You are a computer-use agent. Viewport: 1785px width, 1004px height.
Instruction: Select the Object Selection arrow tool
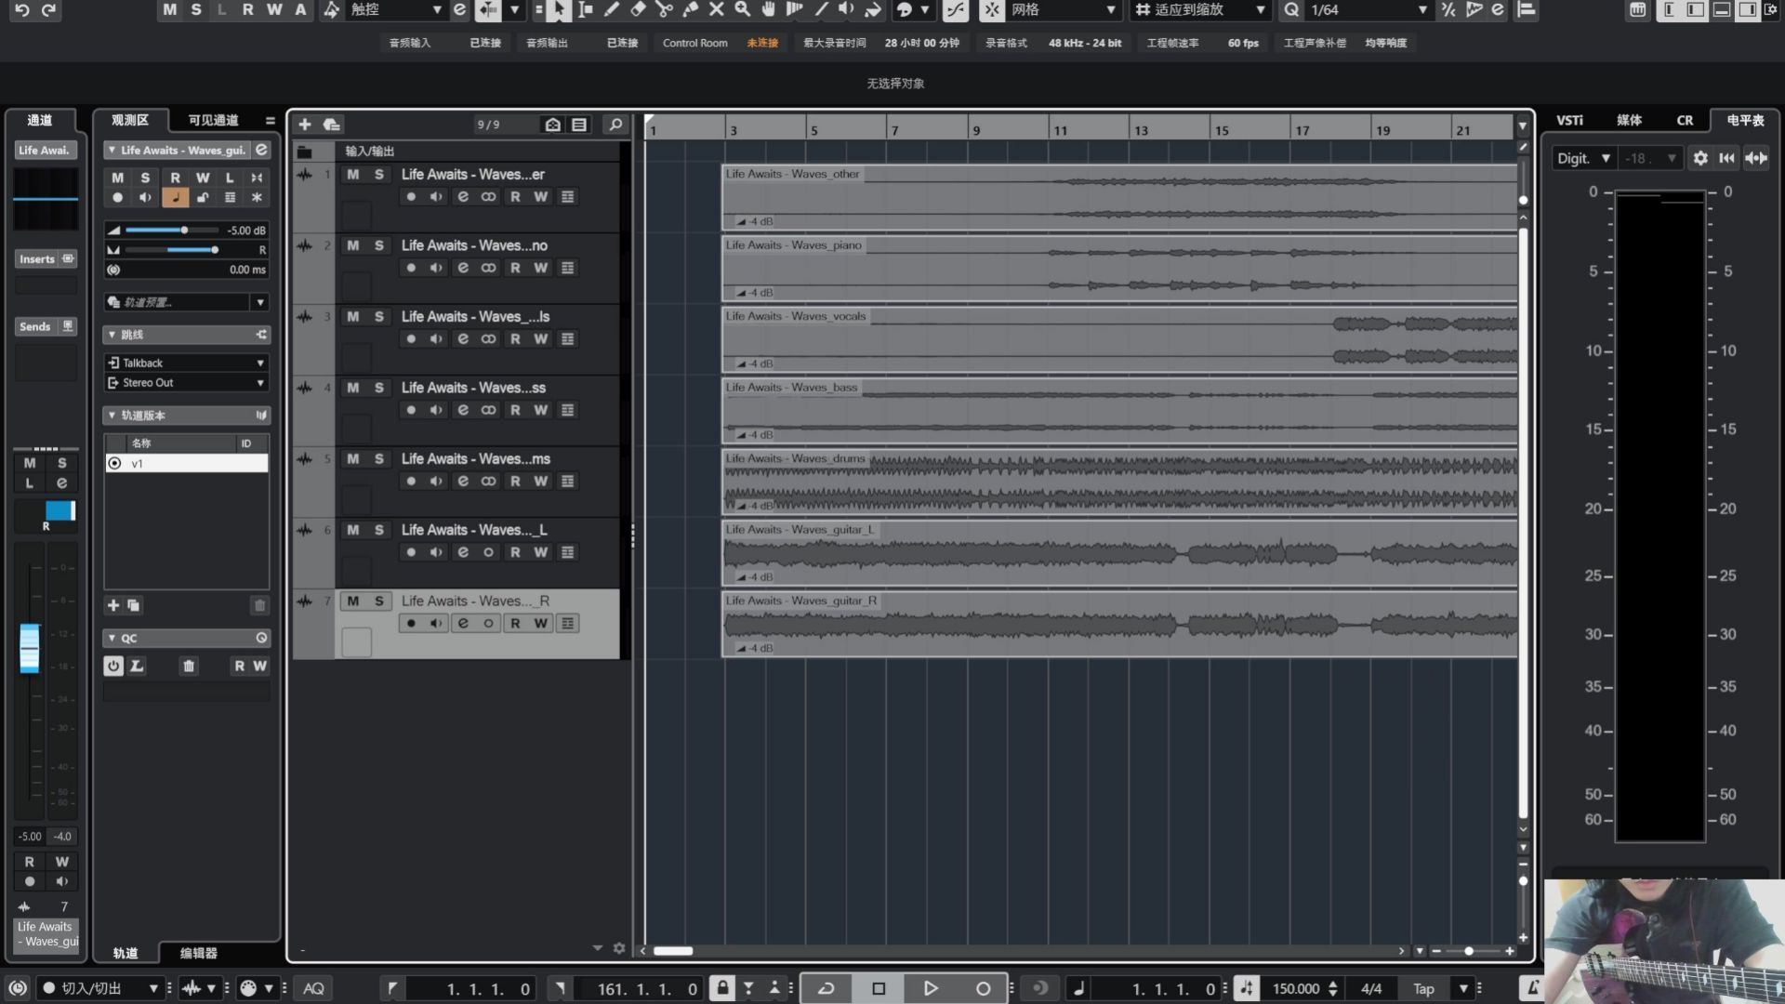[558, 10]
